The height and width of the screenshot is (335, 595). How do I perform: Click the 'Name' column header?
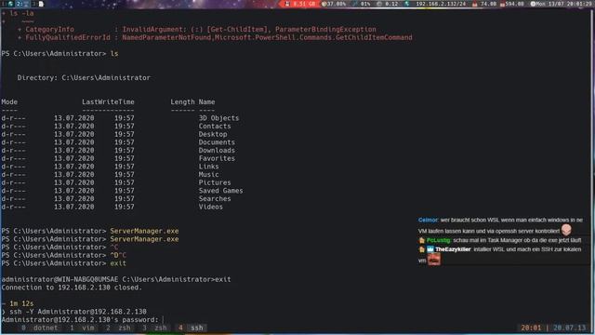tap(206, 101)
